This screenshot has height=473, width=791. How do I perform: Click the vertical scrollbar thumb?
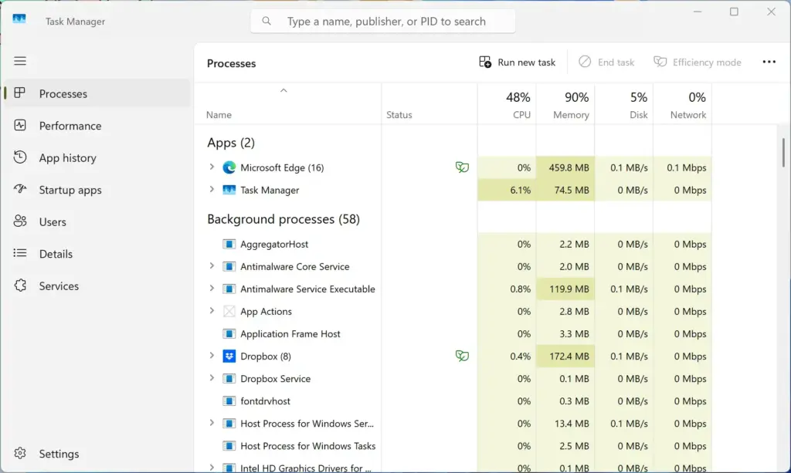783,153
